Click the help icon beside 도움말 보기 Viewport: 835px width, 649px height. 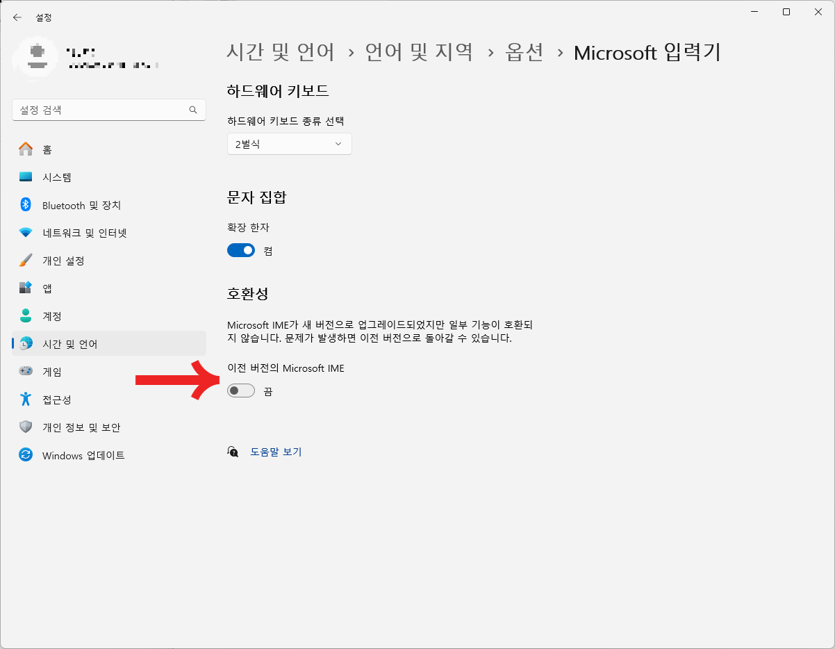(x=233, y=452)
